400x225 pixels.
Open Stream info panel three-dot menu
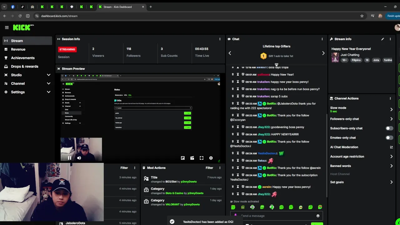click(x=390, y=39)
